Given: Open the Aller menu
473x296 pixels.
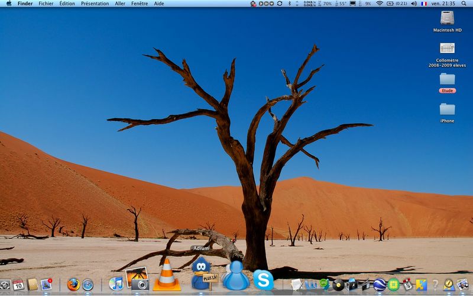Looking at the screenshot, I should click(120, 4).
